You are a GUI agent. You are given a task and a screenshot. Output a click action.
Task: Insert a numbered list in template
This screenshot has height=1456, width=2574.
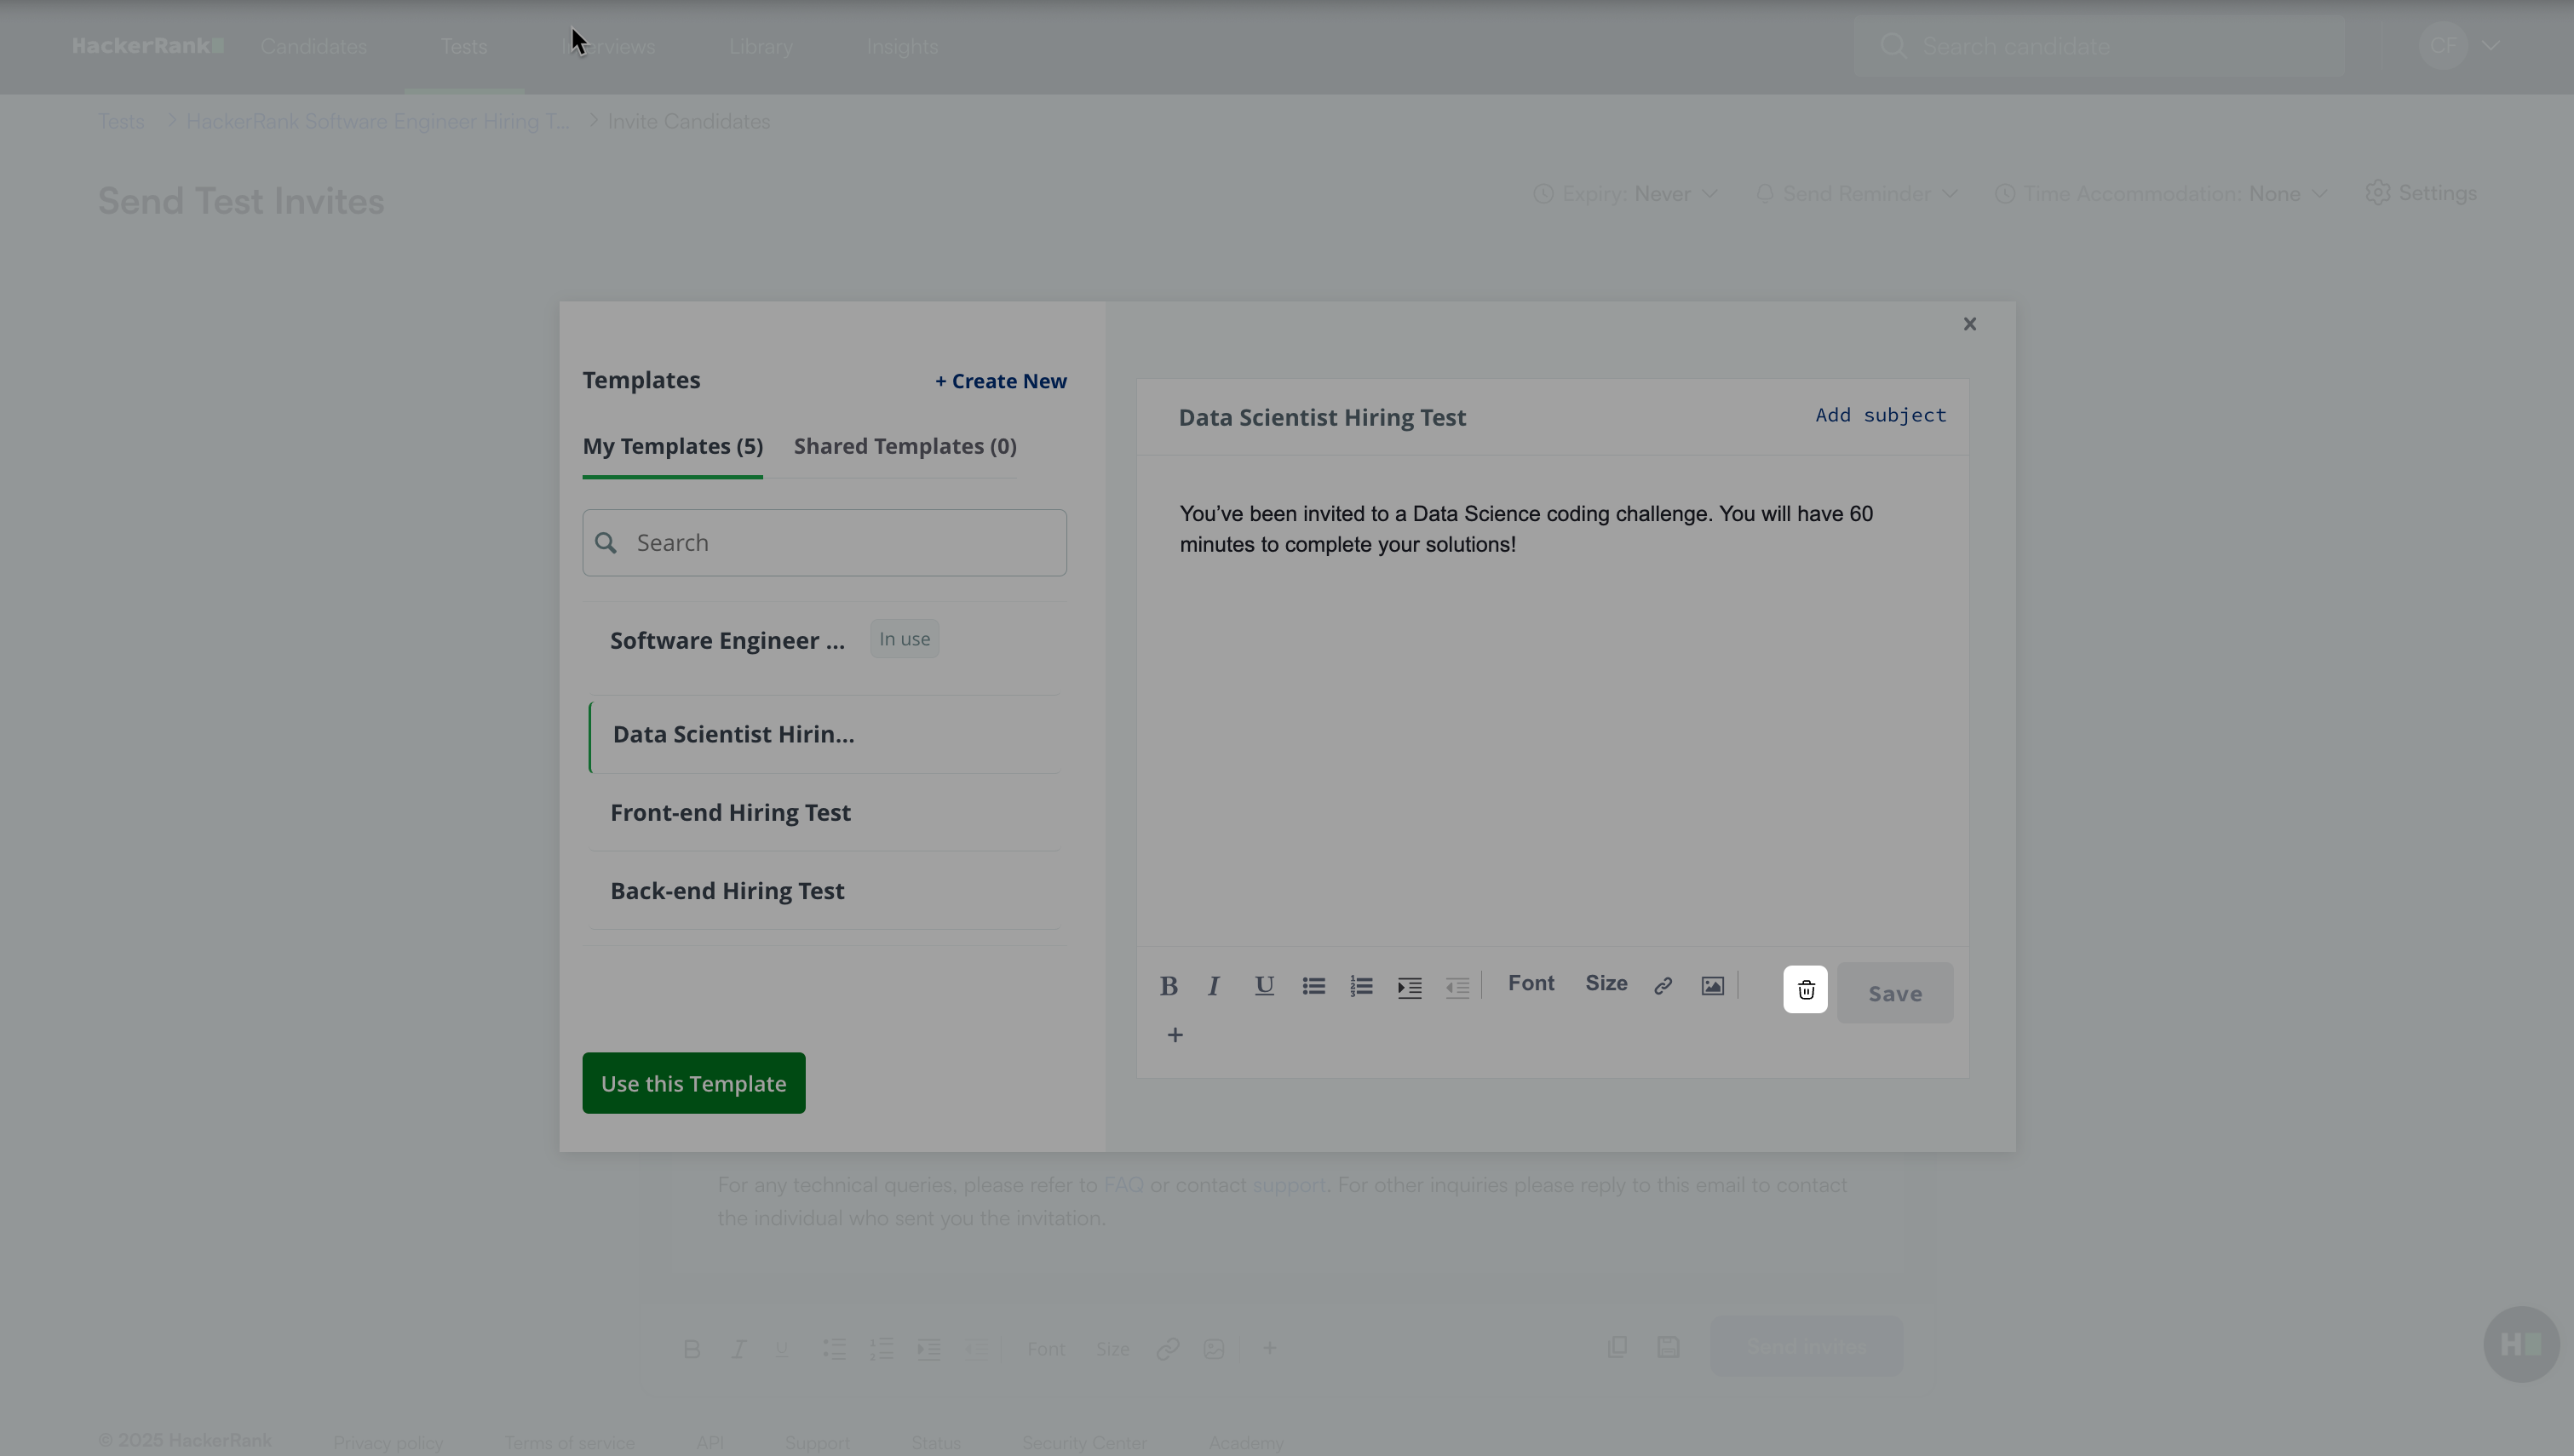click(x=1361, y=986)
